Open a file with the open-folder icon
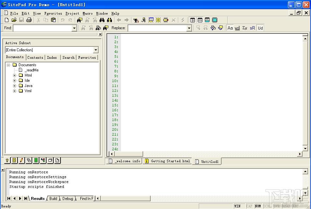This screenshot has width=311, height=209. [14, 20]
